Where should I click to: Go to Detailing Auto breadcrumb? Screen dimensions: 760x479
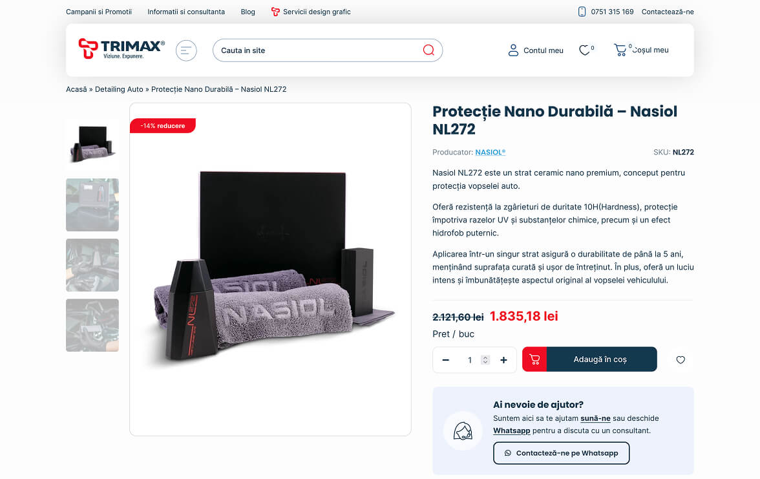point(119,89)
